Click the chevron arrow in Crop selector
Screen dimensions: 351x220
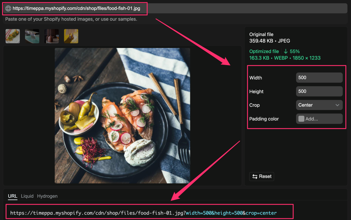[337, 105]
